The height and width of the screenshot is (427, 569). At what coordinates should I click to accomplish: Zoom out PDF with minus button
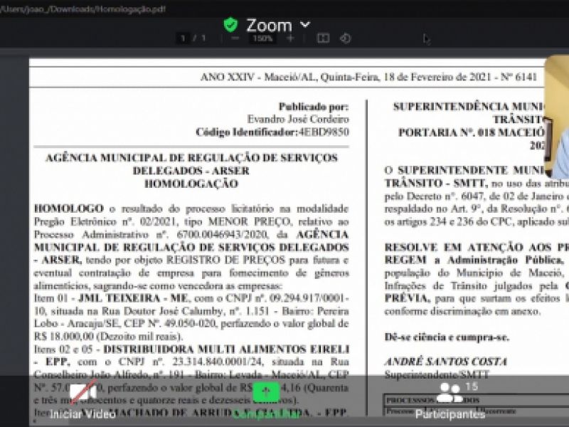pos(235,38)
